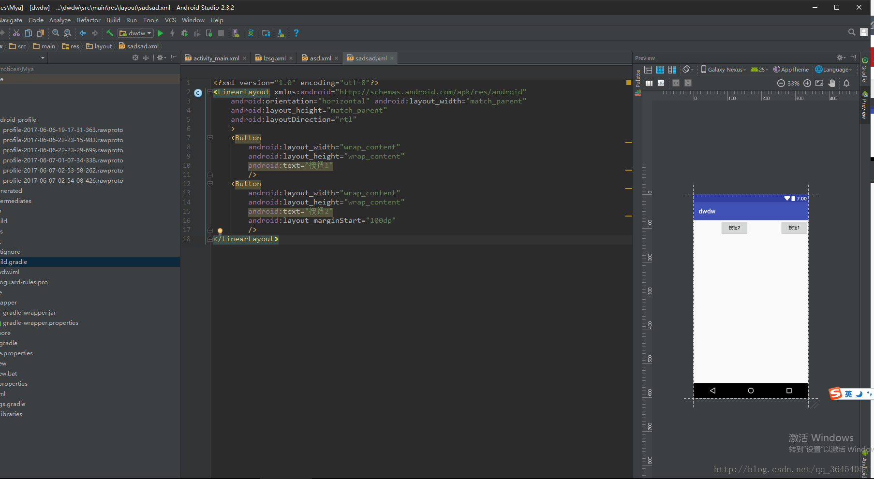The width and height of the screenshot is (874, 479).
Task: Open the Analyze menu
Action: (60, 20)
